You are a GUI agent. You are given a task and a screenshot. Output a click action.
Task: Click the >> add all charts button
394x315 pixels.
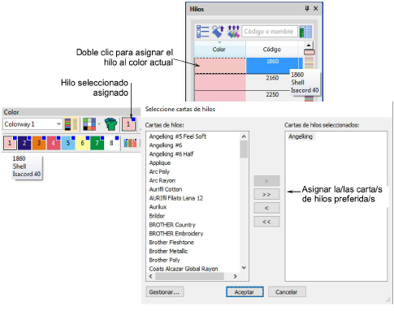(x=266, y=195)
